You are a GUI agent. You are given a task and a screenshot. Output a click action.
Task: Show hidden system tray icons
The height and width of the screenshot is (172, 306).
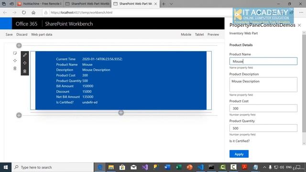[x=264, y=167]
